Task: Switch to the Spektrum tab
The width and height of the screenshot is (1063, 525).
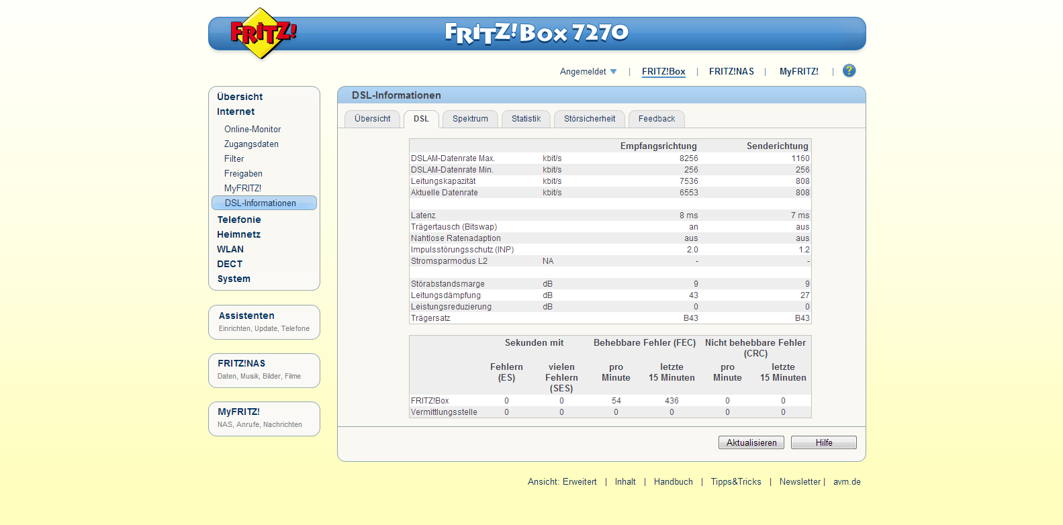Action: click(470, 119)
